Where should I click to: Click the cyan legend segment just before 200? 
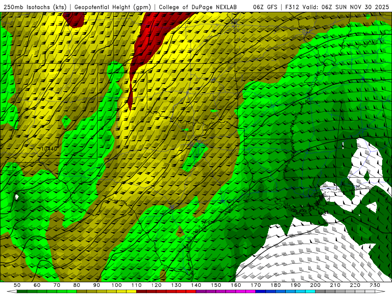(x=310, y=292)
